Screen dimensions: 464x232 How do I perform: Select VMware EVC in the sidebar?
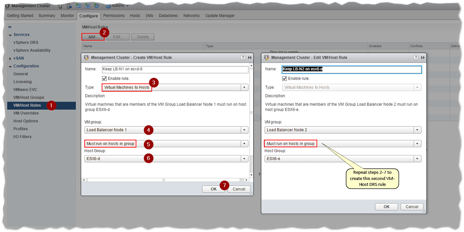25,89
